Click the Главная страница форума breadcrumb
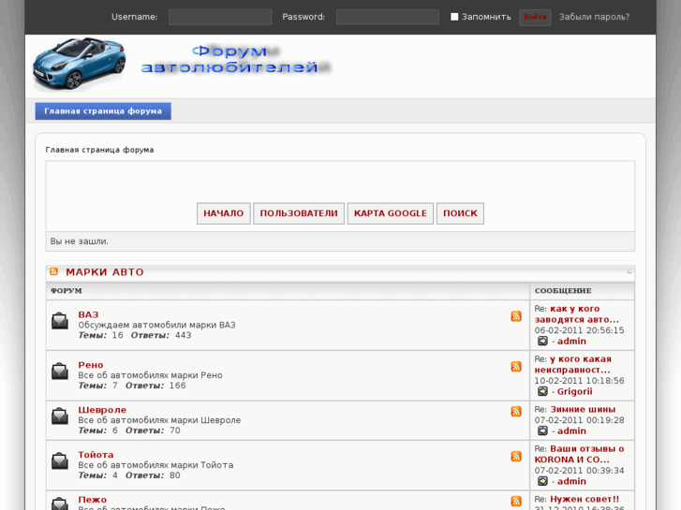The height and width of the screenshot is (510, 681). (99, 150)
